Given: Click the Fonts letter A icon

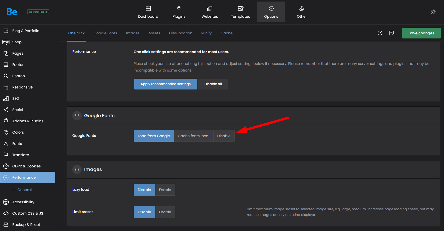Looking at the screenshot, I should pyautogui.click(x=6, y=144).
